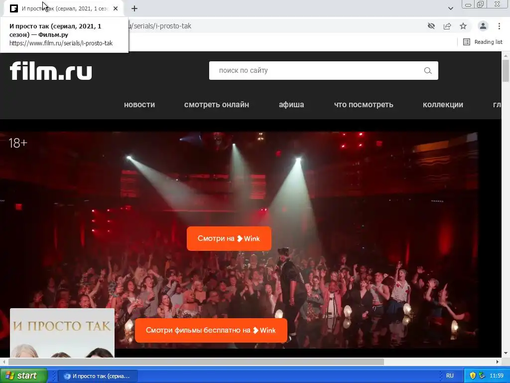The height and width of the screenshot is (383, 510).
Task: Go to the "афиша" section
Action: coord(291,105)
